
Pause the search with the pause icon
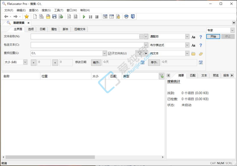[x=90, y=17]
